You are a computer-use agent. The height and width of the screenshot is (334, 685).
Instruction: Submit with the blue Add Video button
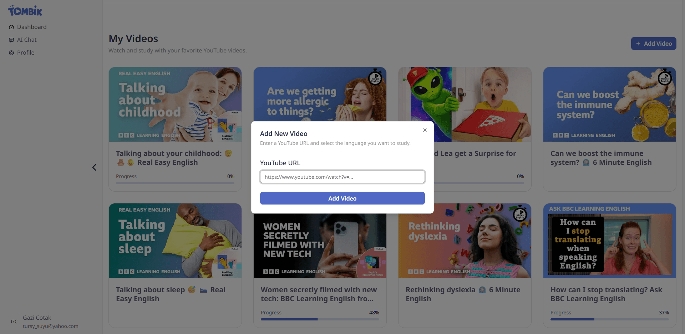(342, 198)
